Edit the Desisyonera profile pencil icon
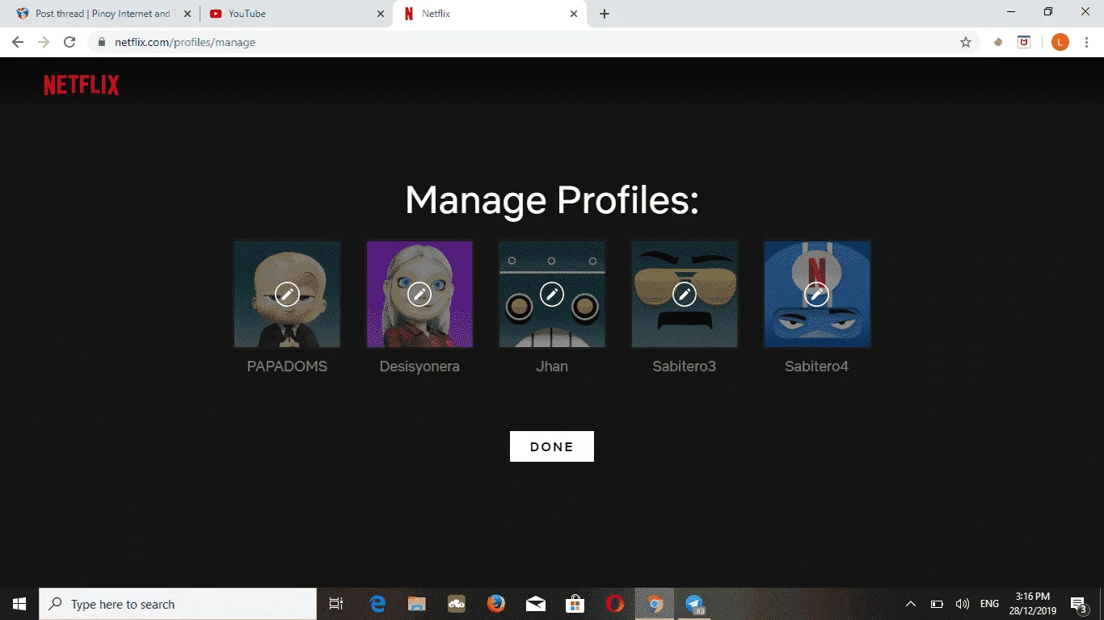The width and height of the screenshot is (1104, 620). (x=419, y=295)
